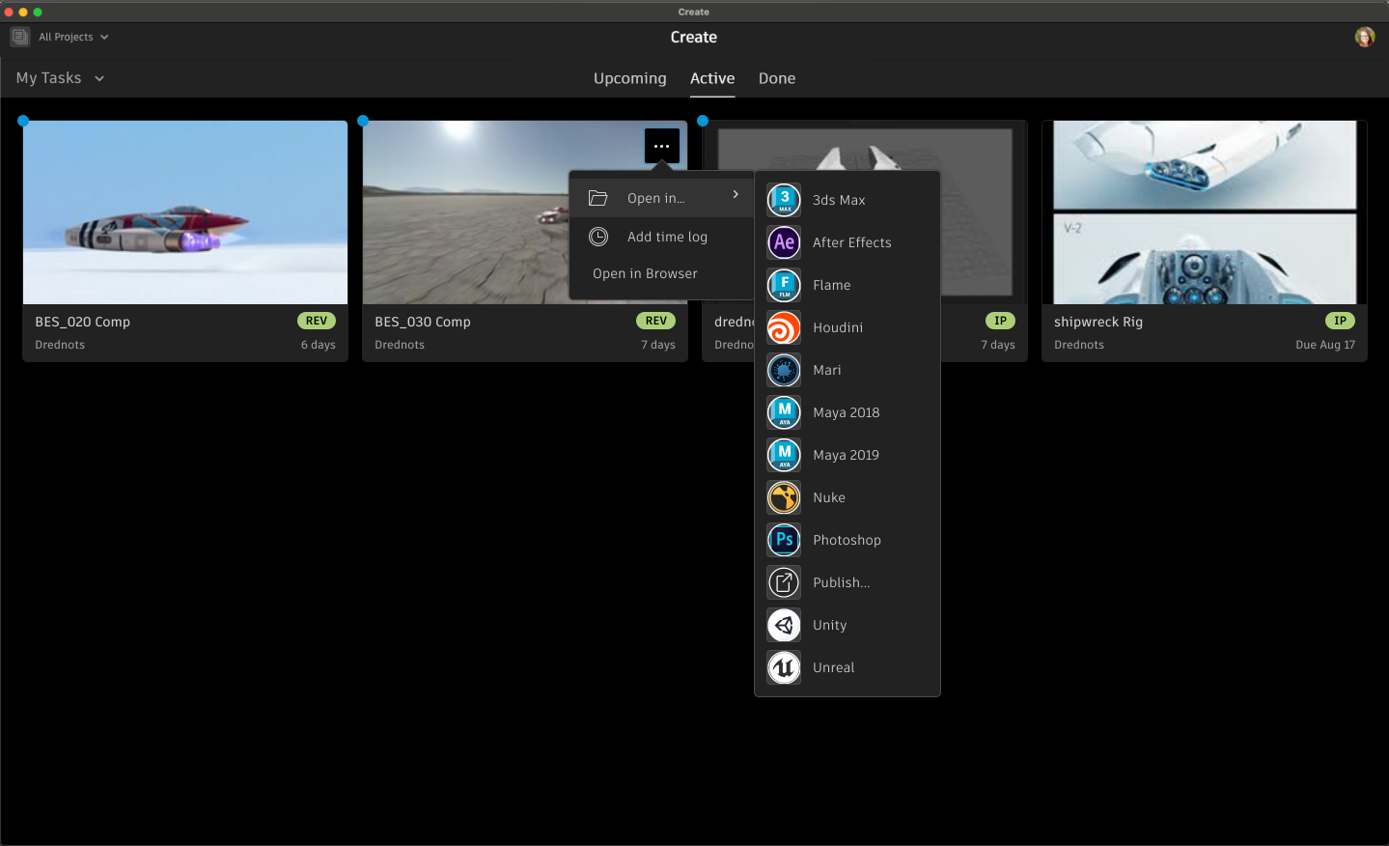Pick Unreal from the app list
Screen dimensions: 1389x846
(x=847, y=667)
